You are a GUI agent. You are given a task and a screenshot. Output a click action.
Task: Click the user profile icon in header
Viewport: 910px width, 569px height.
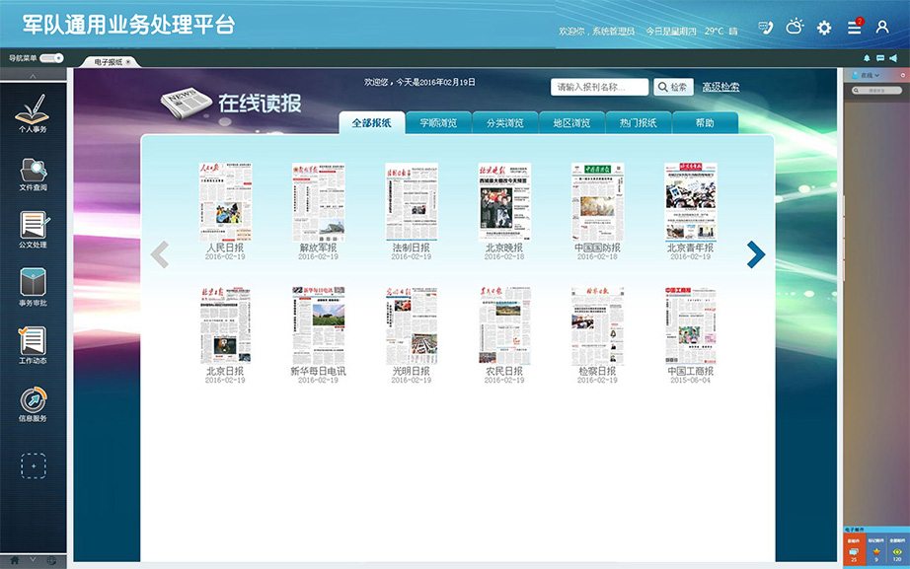[882, 27]
